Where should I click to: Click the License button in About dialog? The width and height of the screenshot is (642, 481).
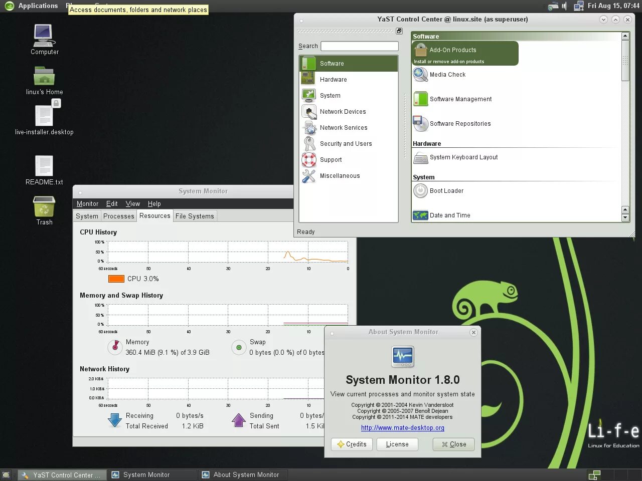click(x=397, y=444)
